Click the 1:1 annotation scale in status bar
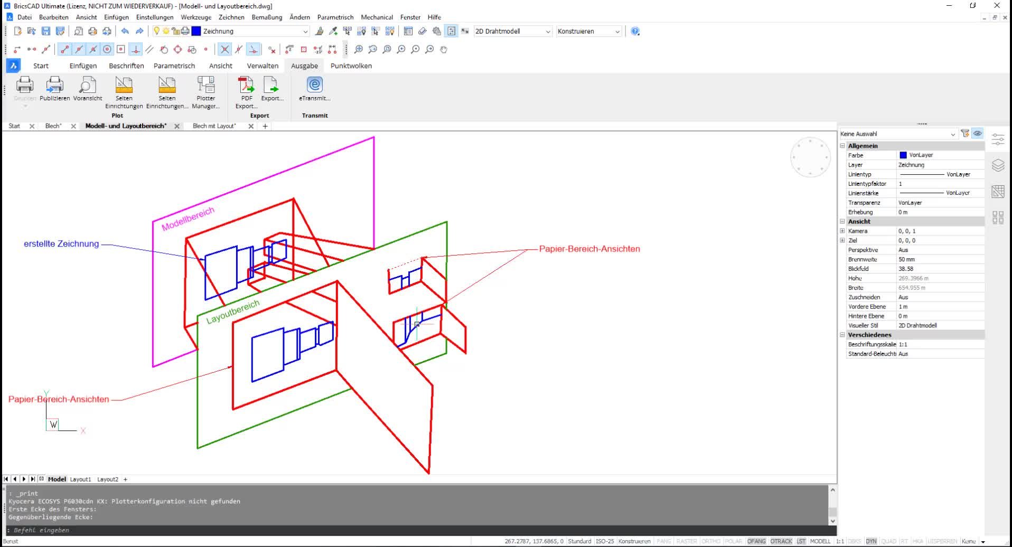 point(840,541)
